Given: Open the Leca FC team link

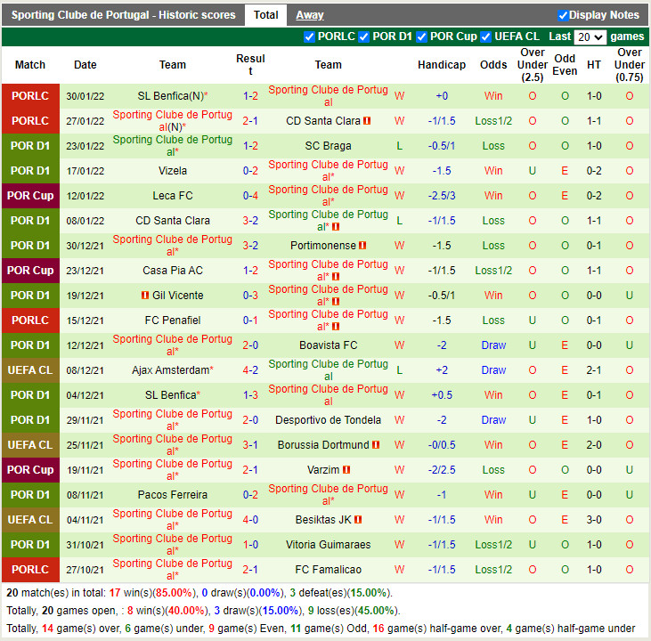Looking at the screenshot, I should (173, 196).
